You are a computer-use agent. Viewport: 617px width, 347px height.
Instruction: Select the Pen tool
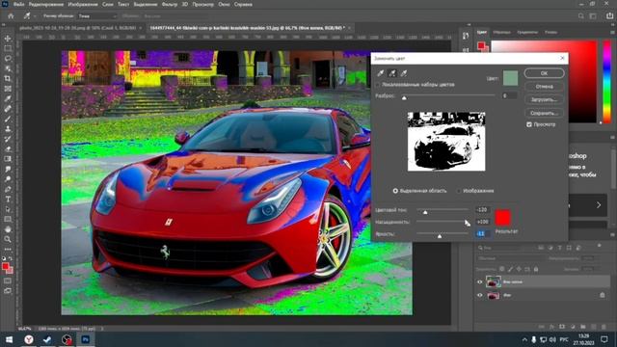[x=8, y=189]
